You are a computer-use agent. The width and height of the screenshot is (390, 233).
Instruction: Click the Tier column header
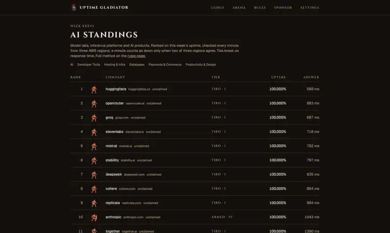click(215, 77)
